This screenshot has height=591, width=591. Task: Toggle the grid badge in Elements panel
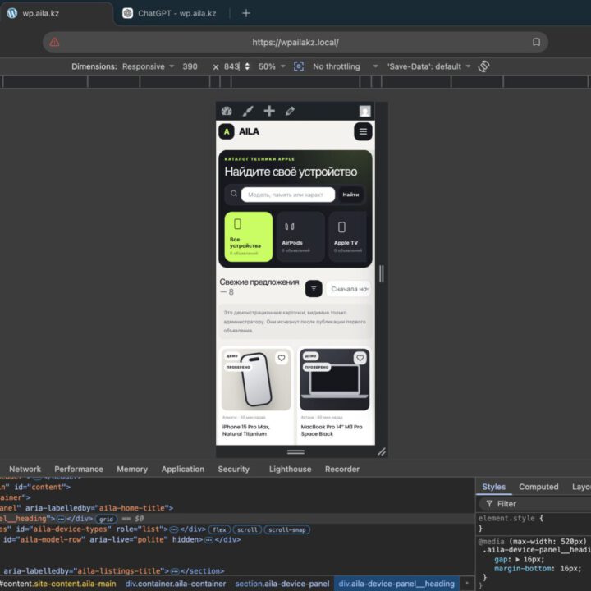(106, 519)
